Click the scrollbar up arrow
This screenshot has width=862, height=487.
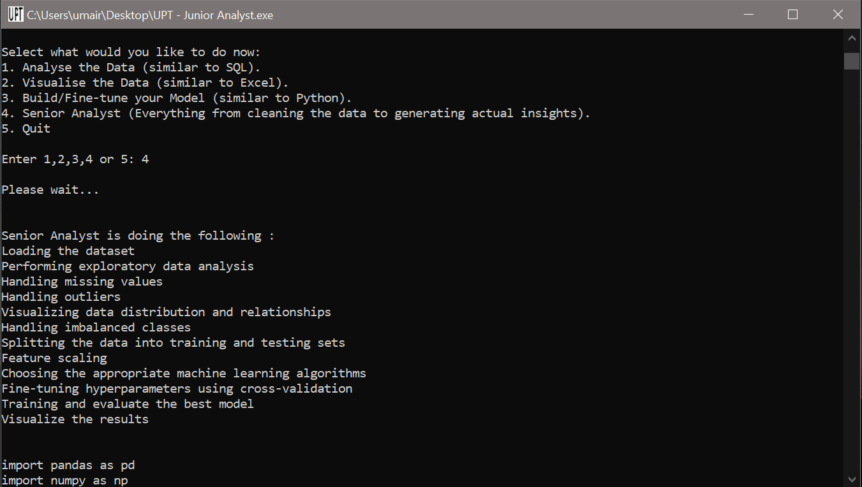(852, 38)
